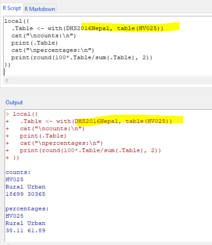Click the 'print(round(100*.Table' script line
This screenshot has height=245, width=212.
pyautogui.click(x=81, y=57)
